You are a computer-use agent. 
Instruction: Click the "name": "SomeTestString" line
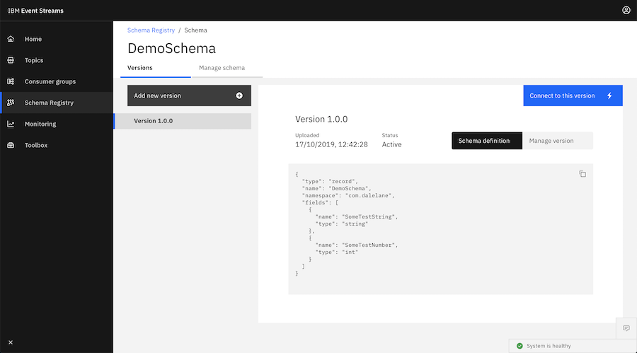pos(357,216)
